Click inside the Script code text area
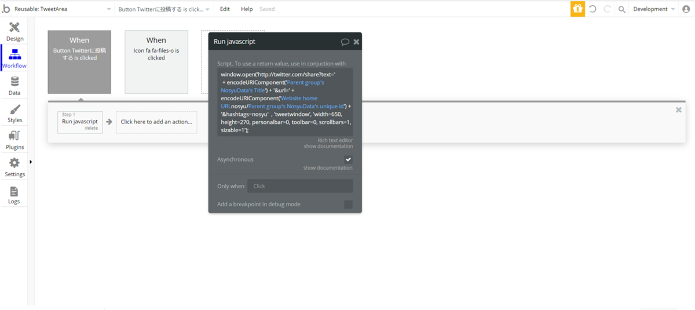 point(285,103)
